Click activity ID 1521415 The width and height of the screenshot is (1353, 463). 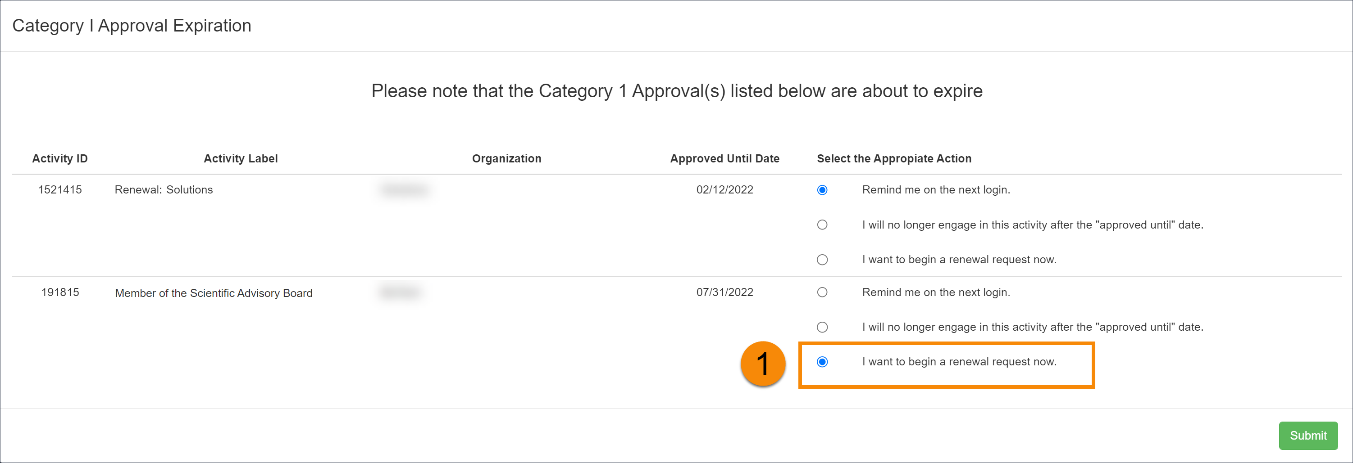click(x=59, y=189)
